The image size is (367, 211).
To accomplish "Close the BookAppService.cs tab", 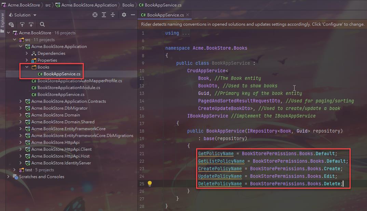I will pyautogui.click(x=188, y=15).
